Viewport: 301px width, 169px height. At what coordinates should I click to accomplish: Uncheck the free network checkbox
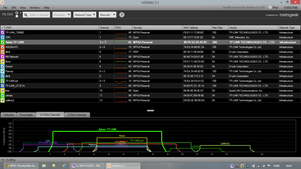tap(3, 91)
